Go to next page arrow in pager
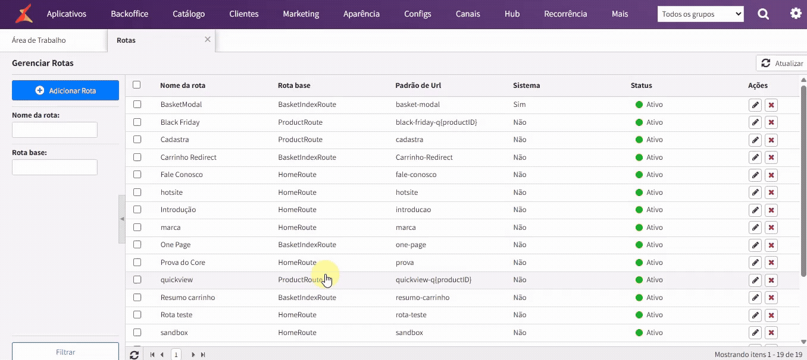 pos(193,355)
